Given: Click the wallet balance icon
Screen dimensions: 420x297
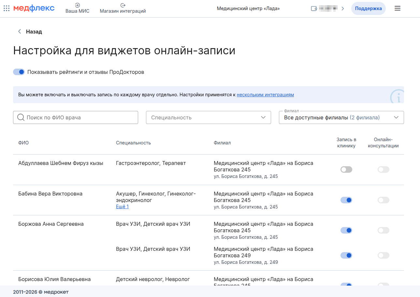Looking at the screenshot, I should click(314, 9).
